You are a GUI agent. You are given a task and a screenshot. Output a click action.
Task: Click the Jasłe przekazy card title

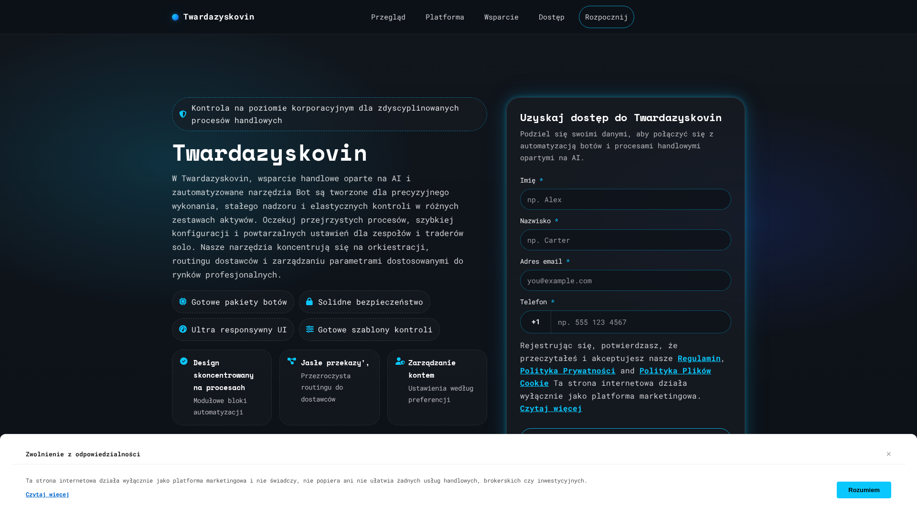[335, 363]
